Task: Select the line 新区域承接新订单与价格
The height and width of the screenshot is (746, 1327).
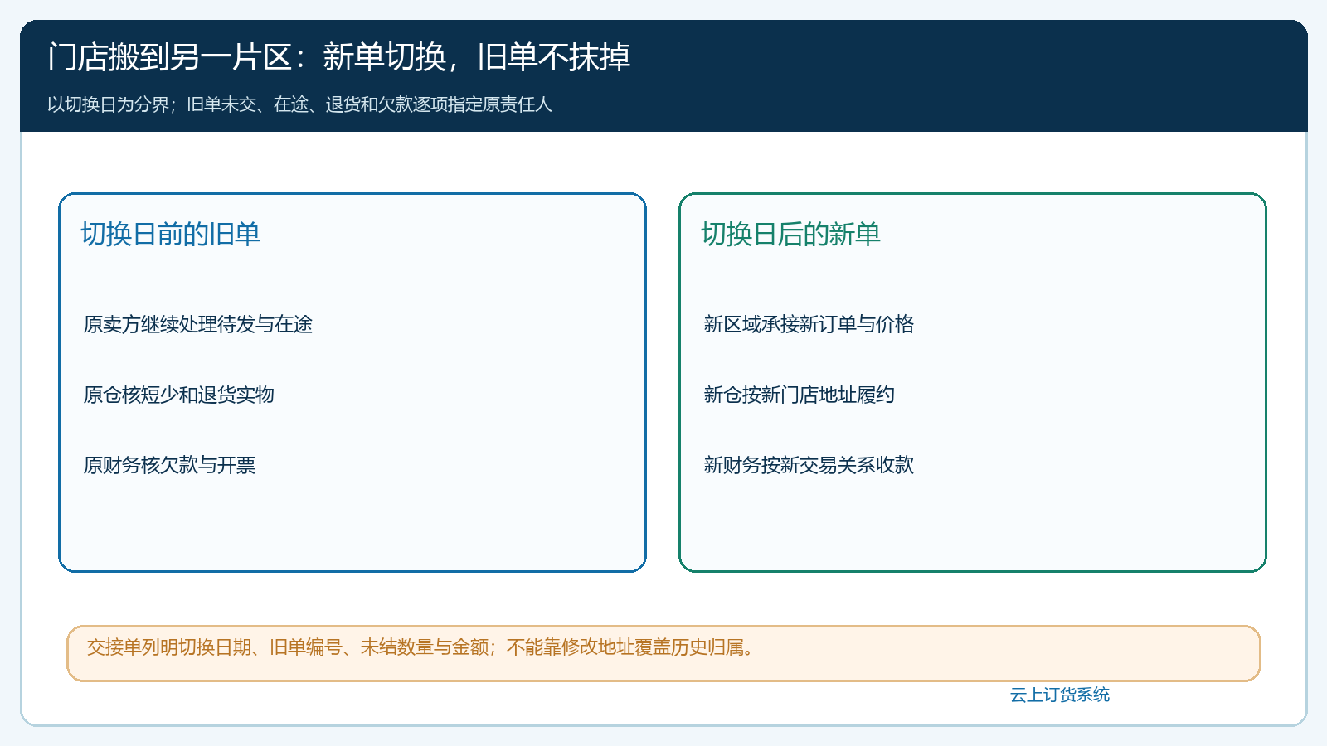Action: pos(809,324)
